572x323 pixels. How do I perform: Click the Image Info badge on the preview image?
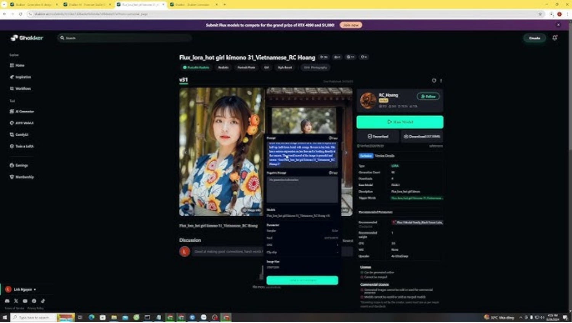[x=252, y=210]
